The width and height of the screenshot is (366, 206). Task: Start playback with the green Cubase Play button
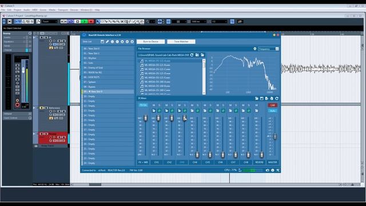(85, 22)
